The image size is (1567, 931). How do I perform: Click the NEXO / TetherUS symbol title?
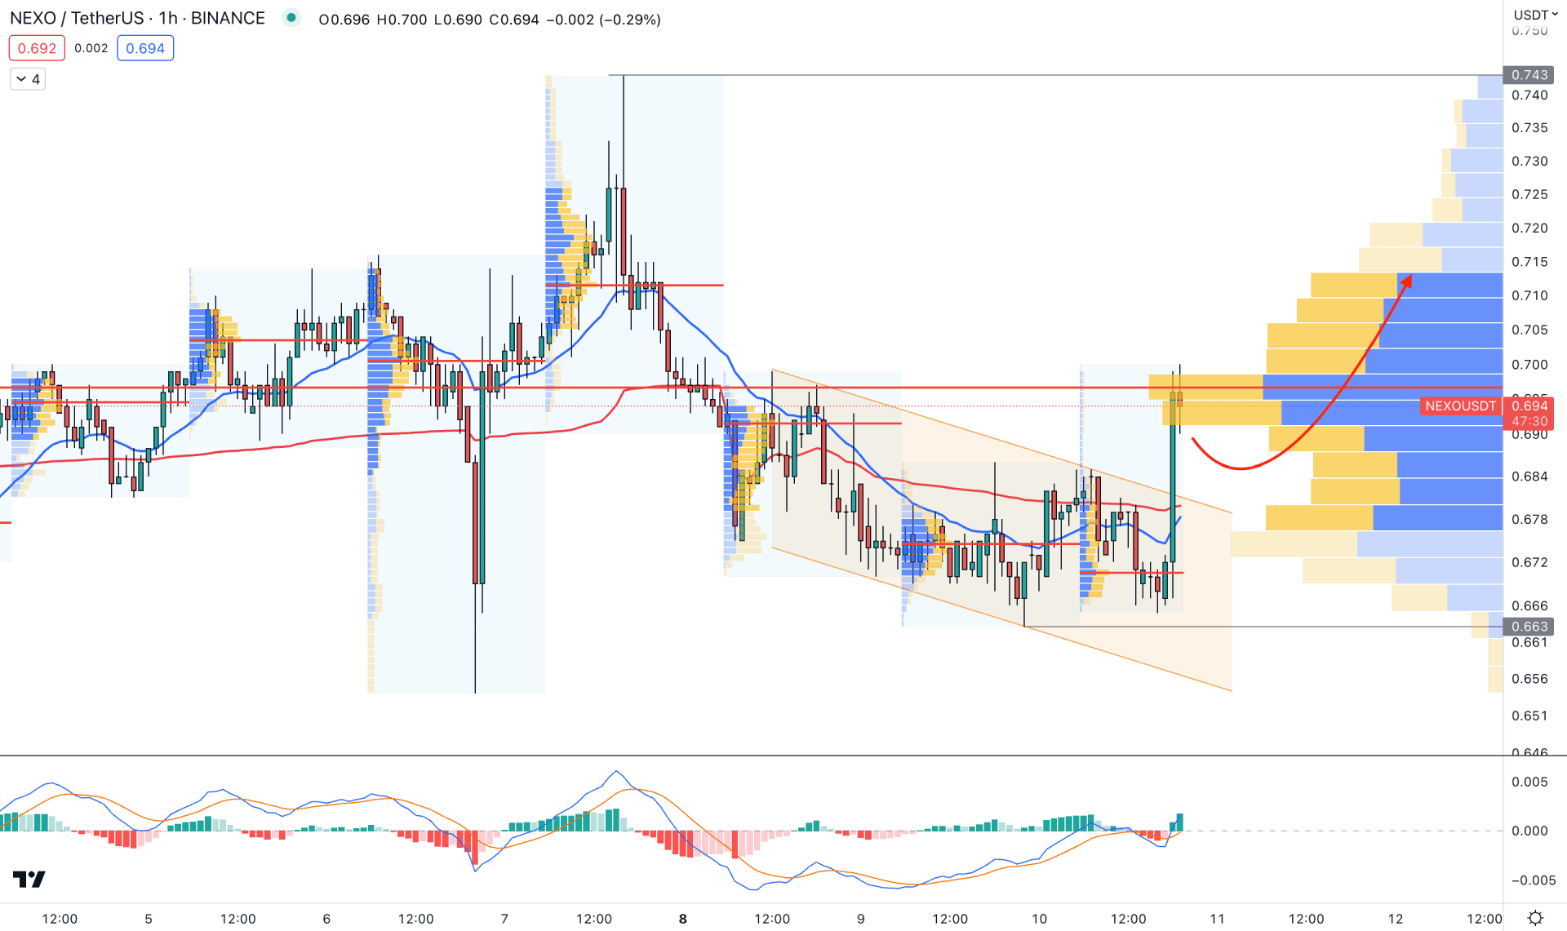(137, 18)
